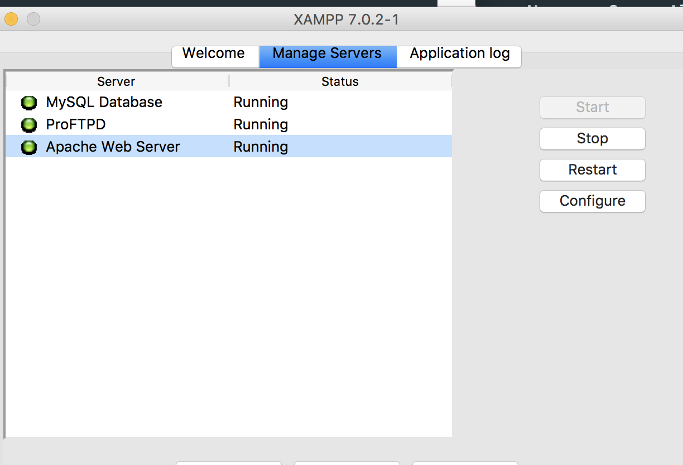Select the Apache Web Server row
Viewport: 683px width, 465px height.
click(x=229, y=147)
